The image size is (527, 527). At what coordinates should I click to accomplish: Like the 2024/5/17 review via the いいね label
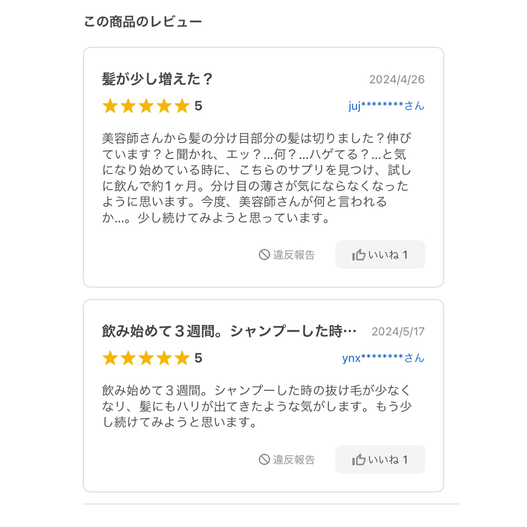(x=384, y=460)
